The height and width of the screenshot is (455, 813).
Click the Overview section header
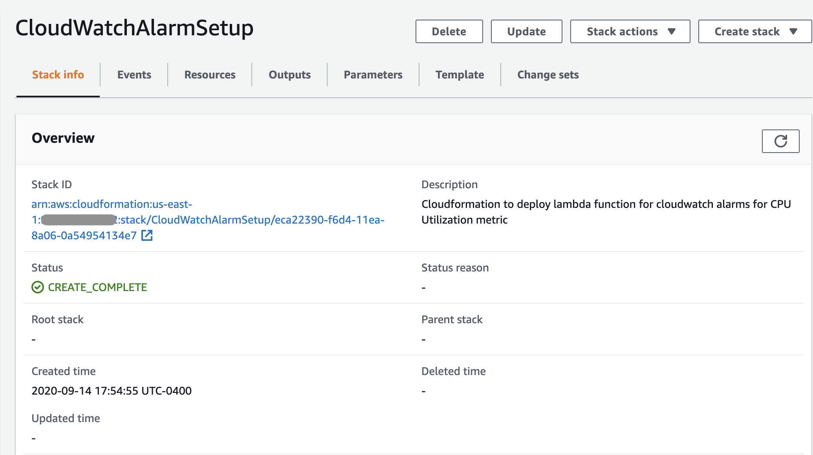(x=63, y=138)
